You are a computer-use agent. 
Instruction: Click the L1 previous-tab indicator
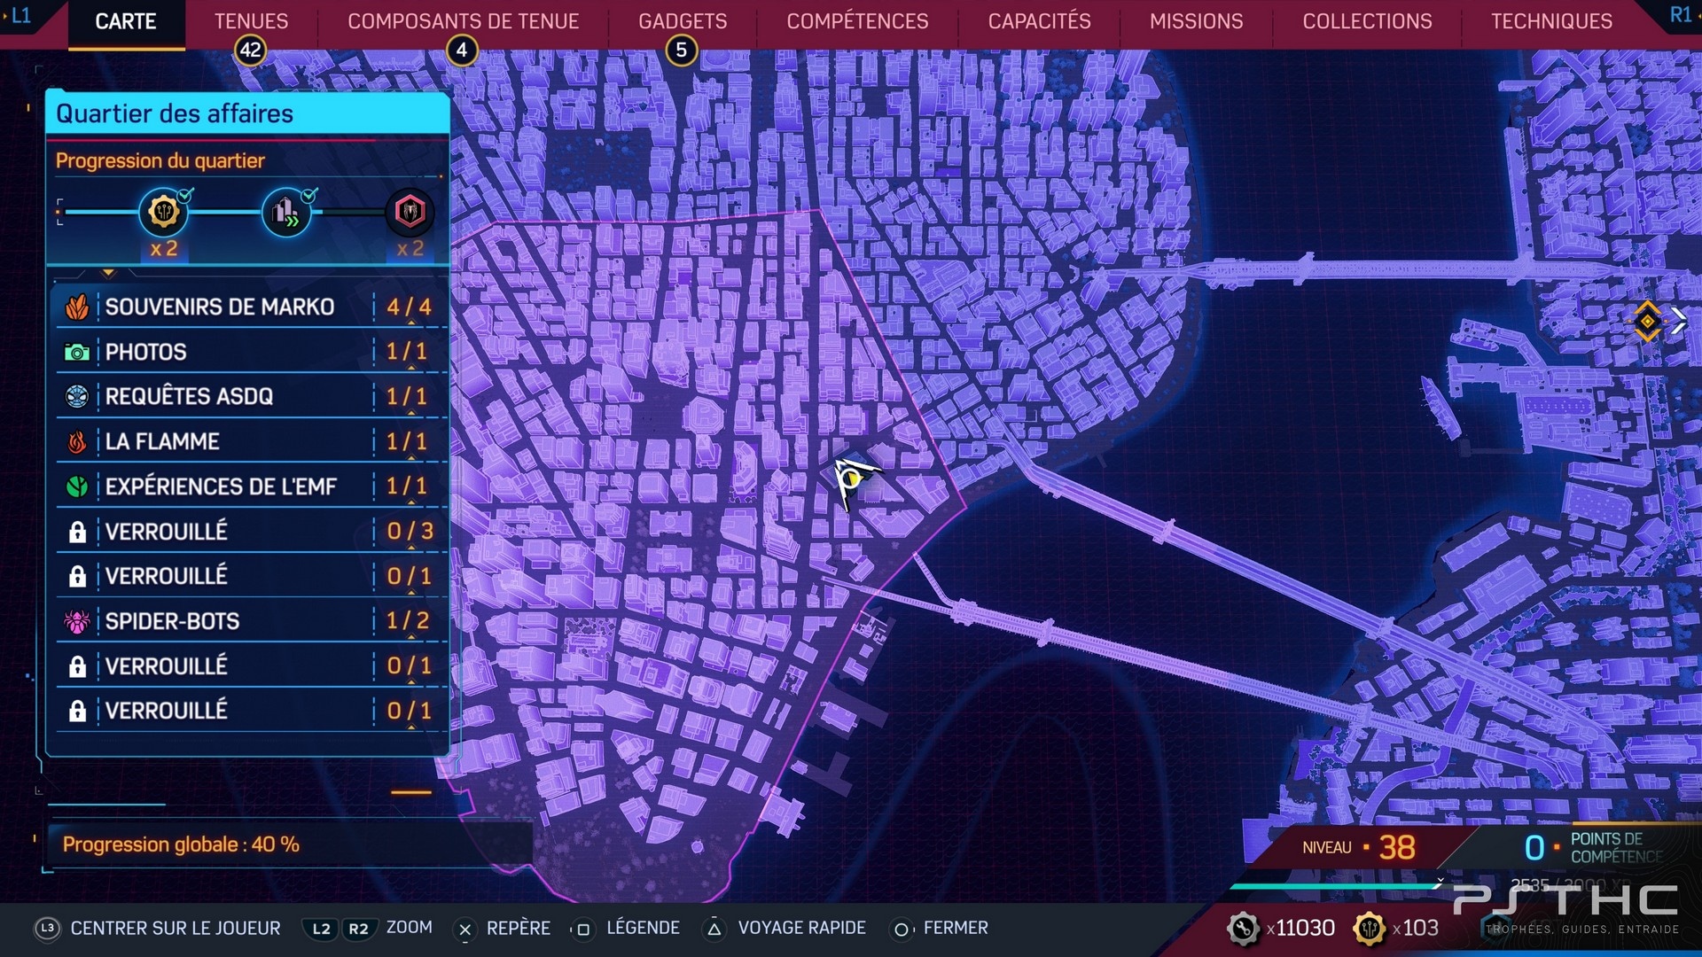(20, 15)
